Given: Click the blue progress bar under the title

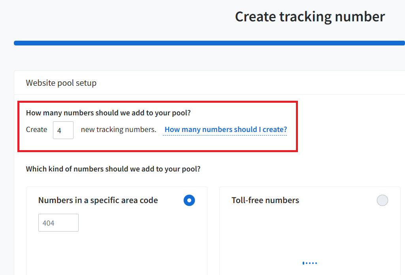Looking at the screenshot, I should coord(209,43).
